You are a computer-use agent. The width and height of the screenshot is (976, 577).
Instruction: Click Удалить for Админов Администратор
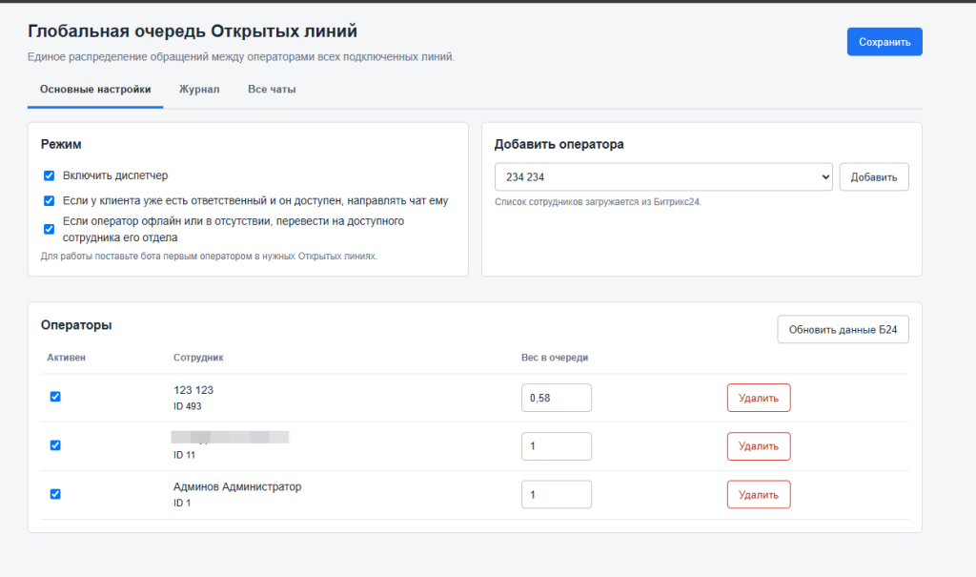(x=758, y=494)
